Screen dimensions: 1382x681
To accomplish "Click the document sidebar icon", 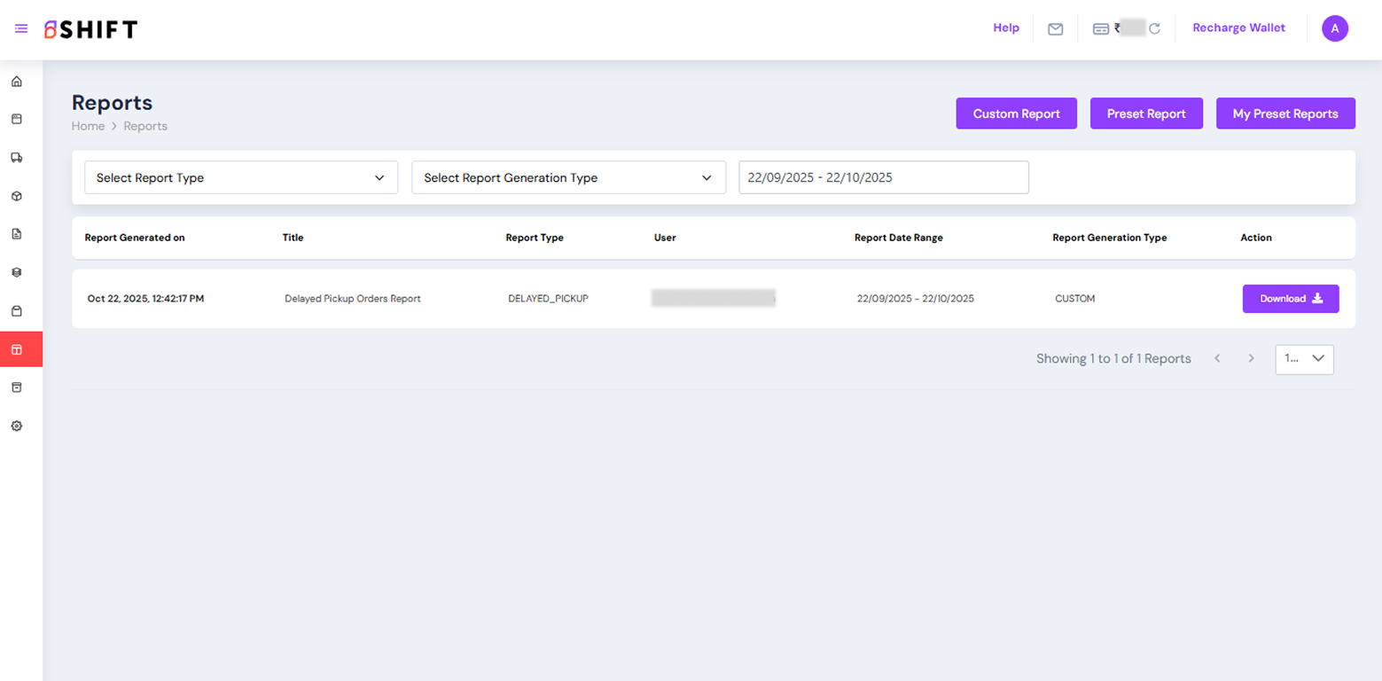I will [16, 234].
